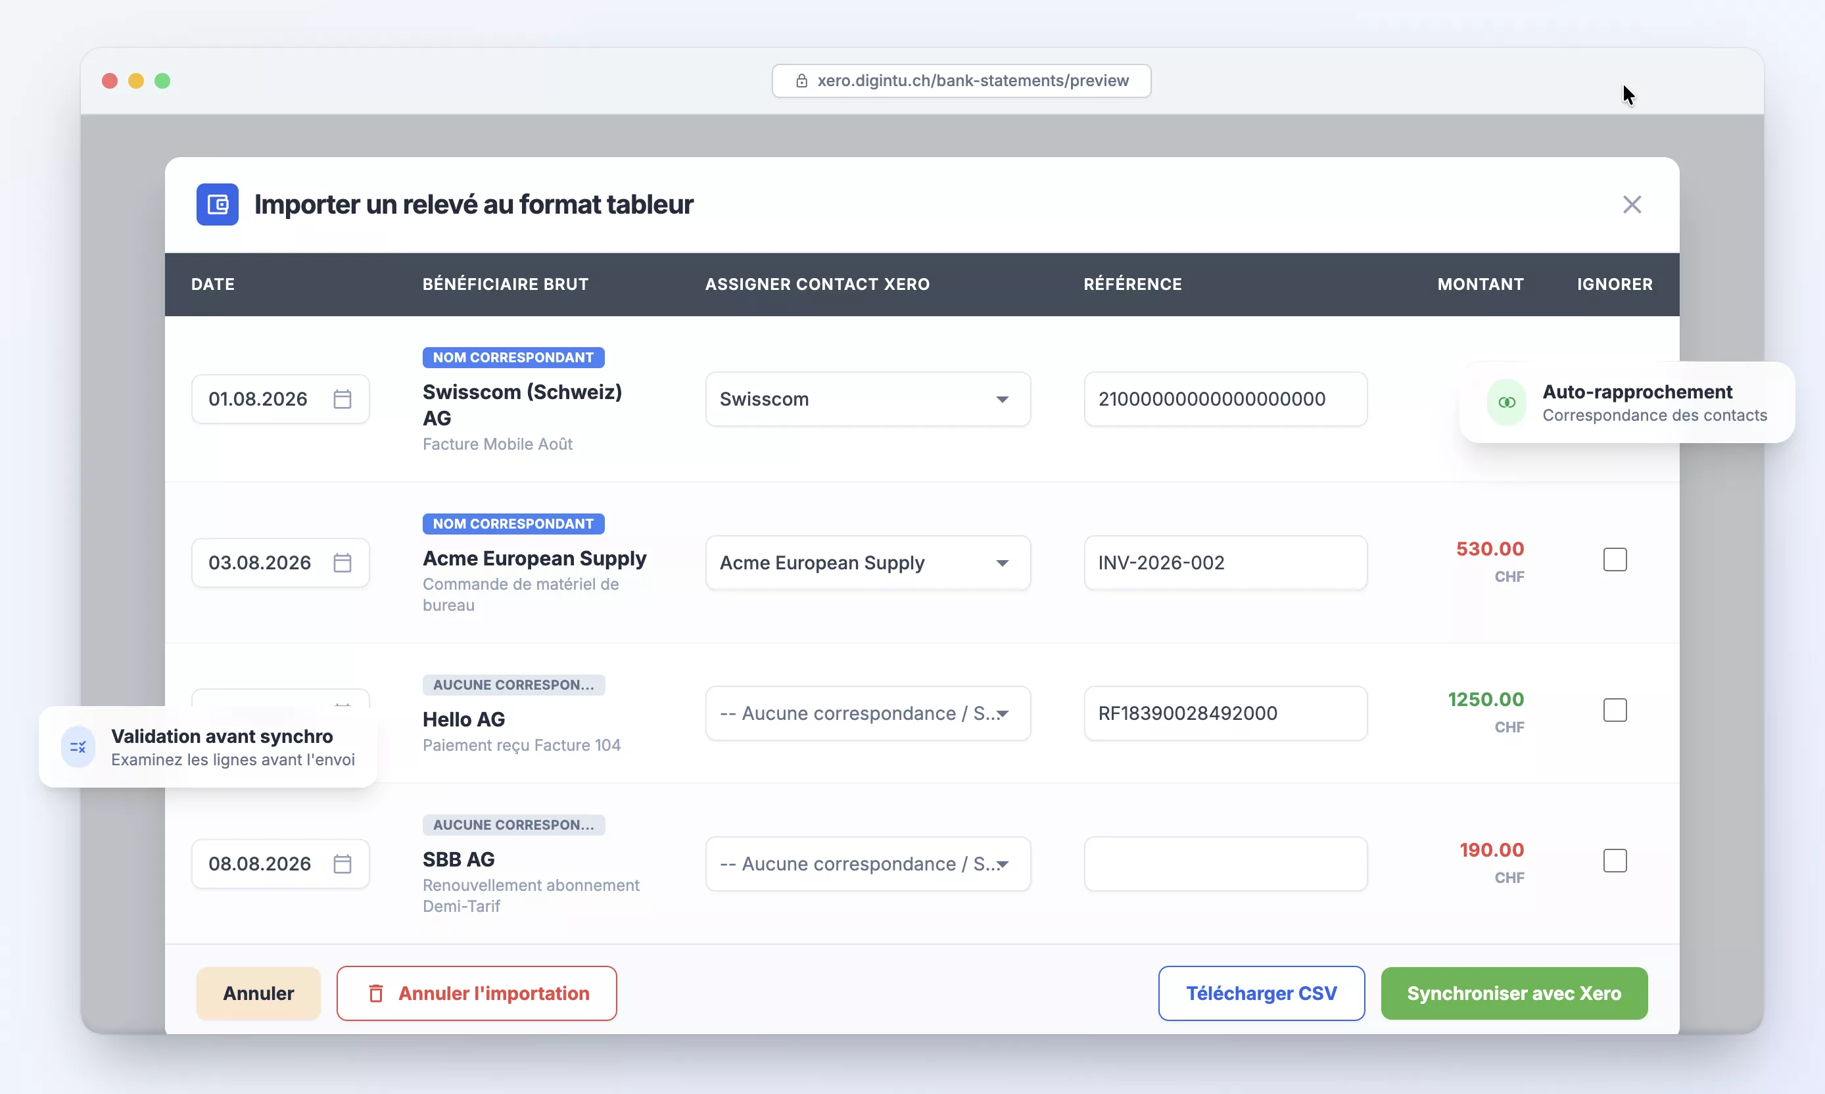This screenshot has height=1094, width=1825.
Task: Click the green maximize window dot
Action: coord(163,80)
